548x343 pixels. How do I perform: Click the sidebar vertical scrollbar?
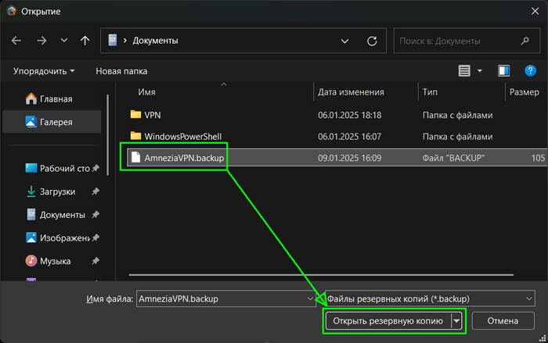click(108, 135)
